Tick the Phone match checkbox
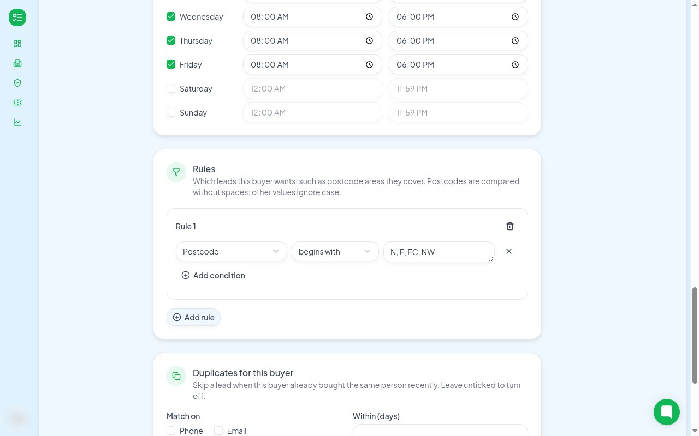Viewport: 699px width, 436px height. [x=171, y=431]
